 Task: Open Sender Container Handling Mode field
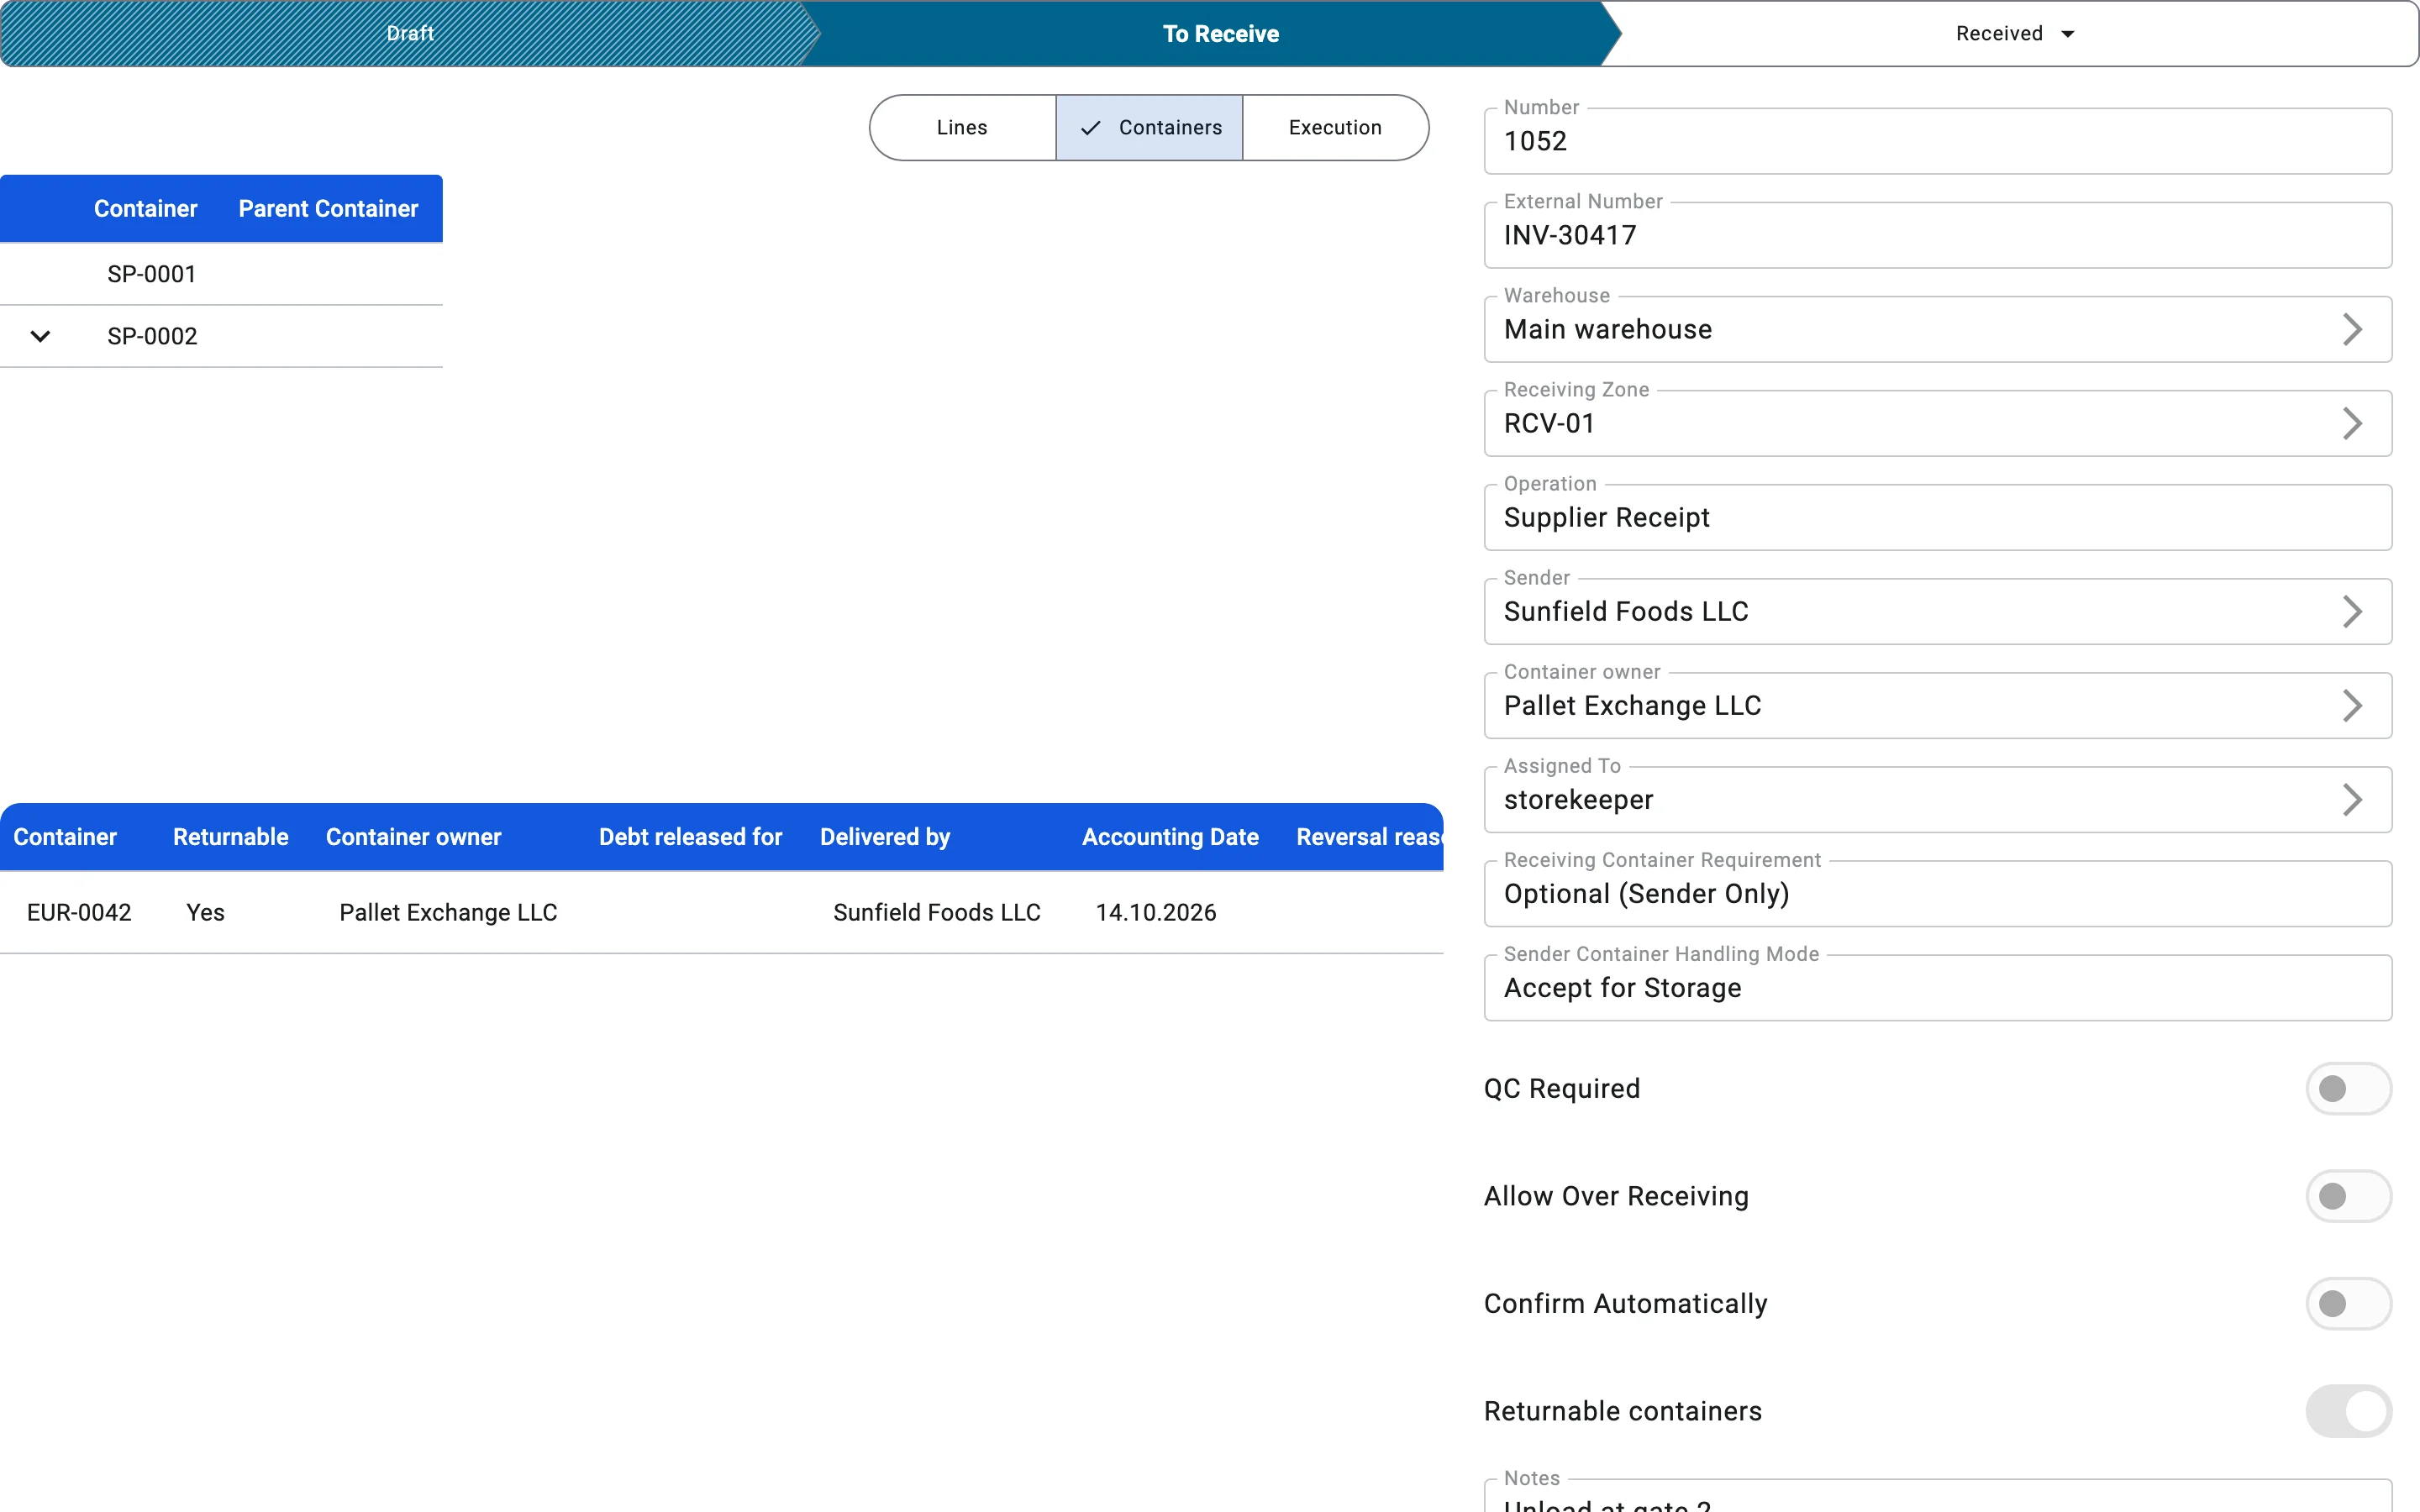tap(1937, 987)
